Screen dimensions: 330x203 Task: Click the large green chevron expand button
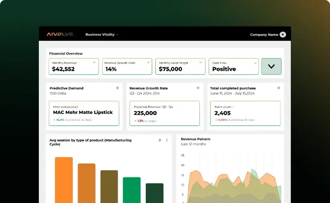click(x=271, y=66)
